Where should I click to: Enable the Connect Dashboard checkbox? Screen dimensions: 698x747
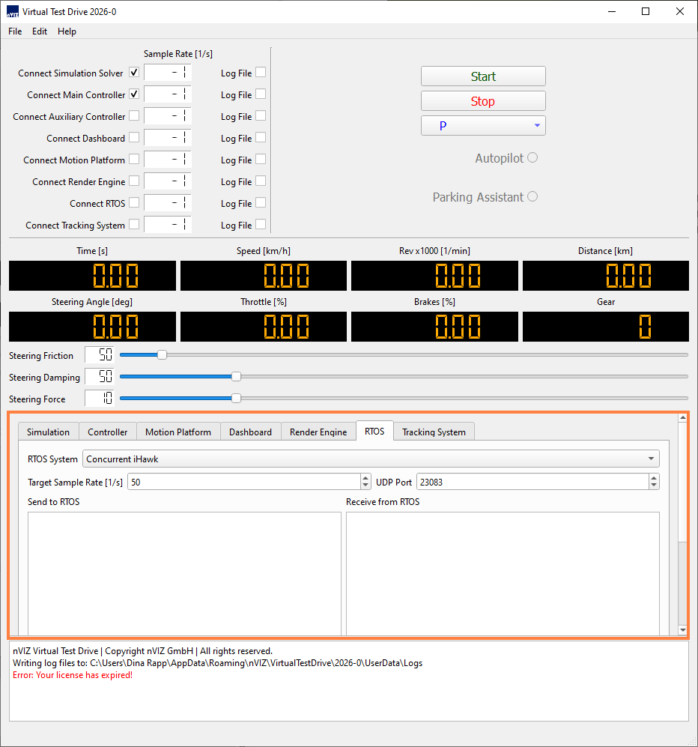(134, 138)
